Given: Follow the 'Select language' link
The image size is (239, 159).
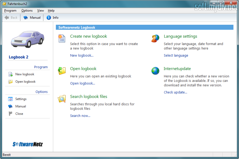Looking at the screenshot, I should tap(176, 55).
